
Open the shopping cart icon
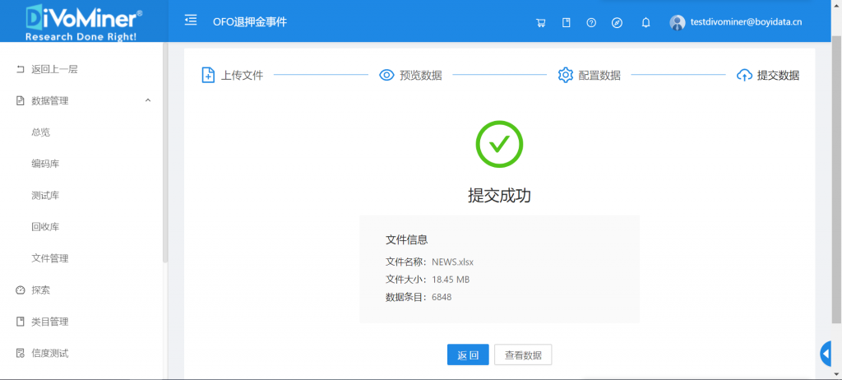coord(541,22)
